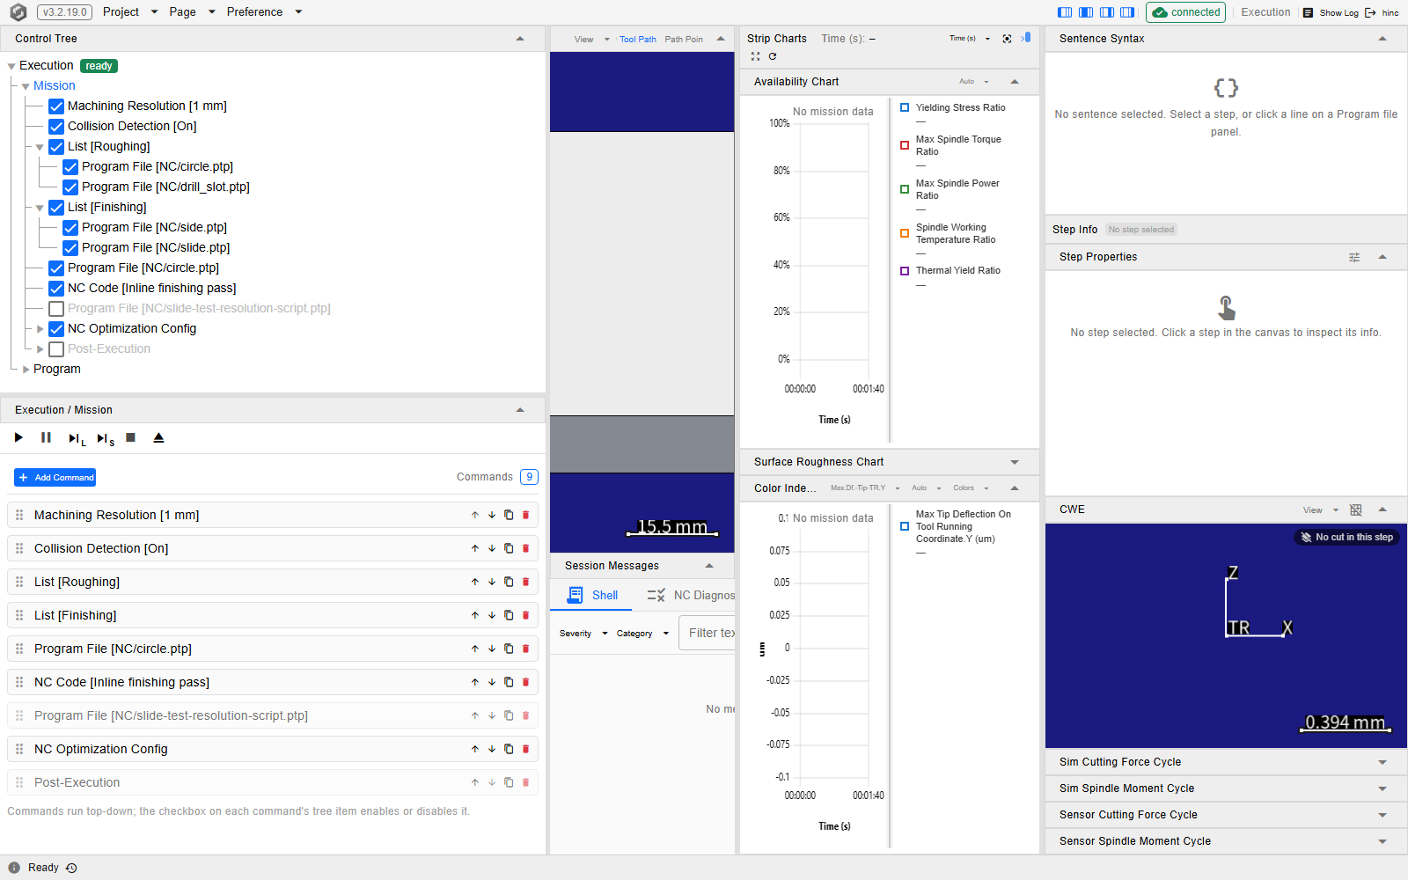The width and height of the screenshot is (1408, 880).
Task: Move List [Roughing] command up
Action: (475, 582)
